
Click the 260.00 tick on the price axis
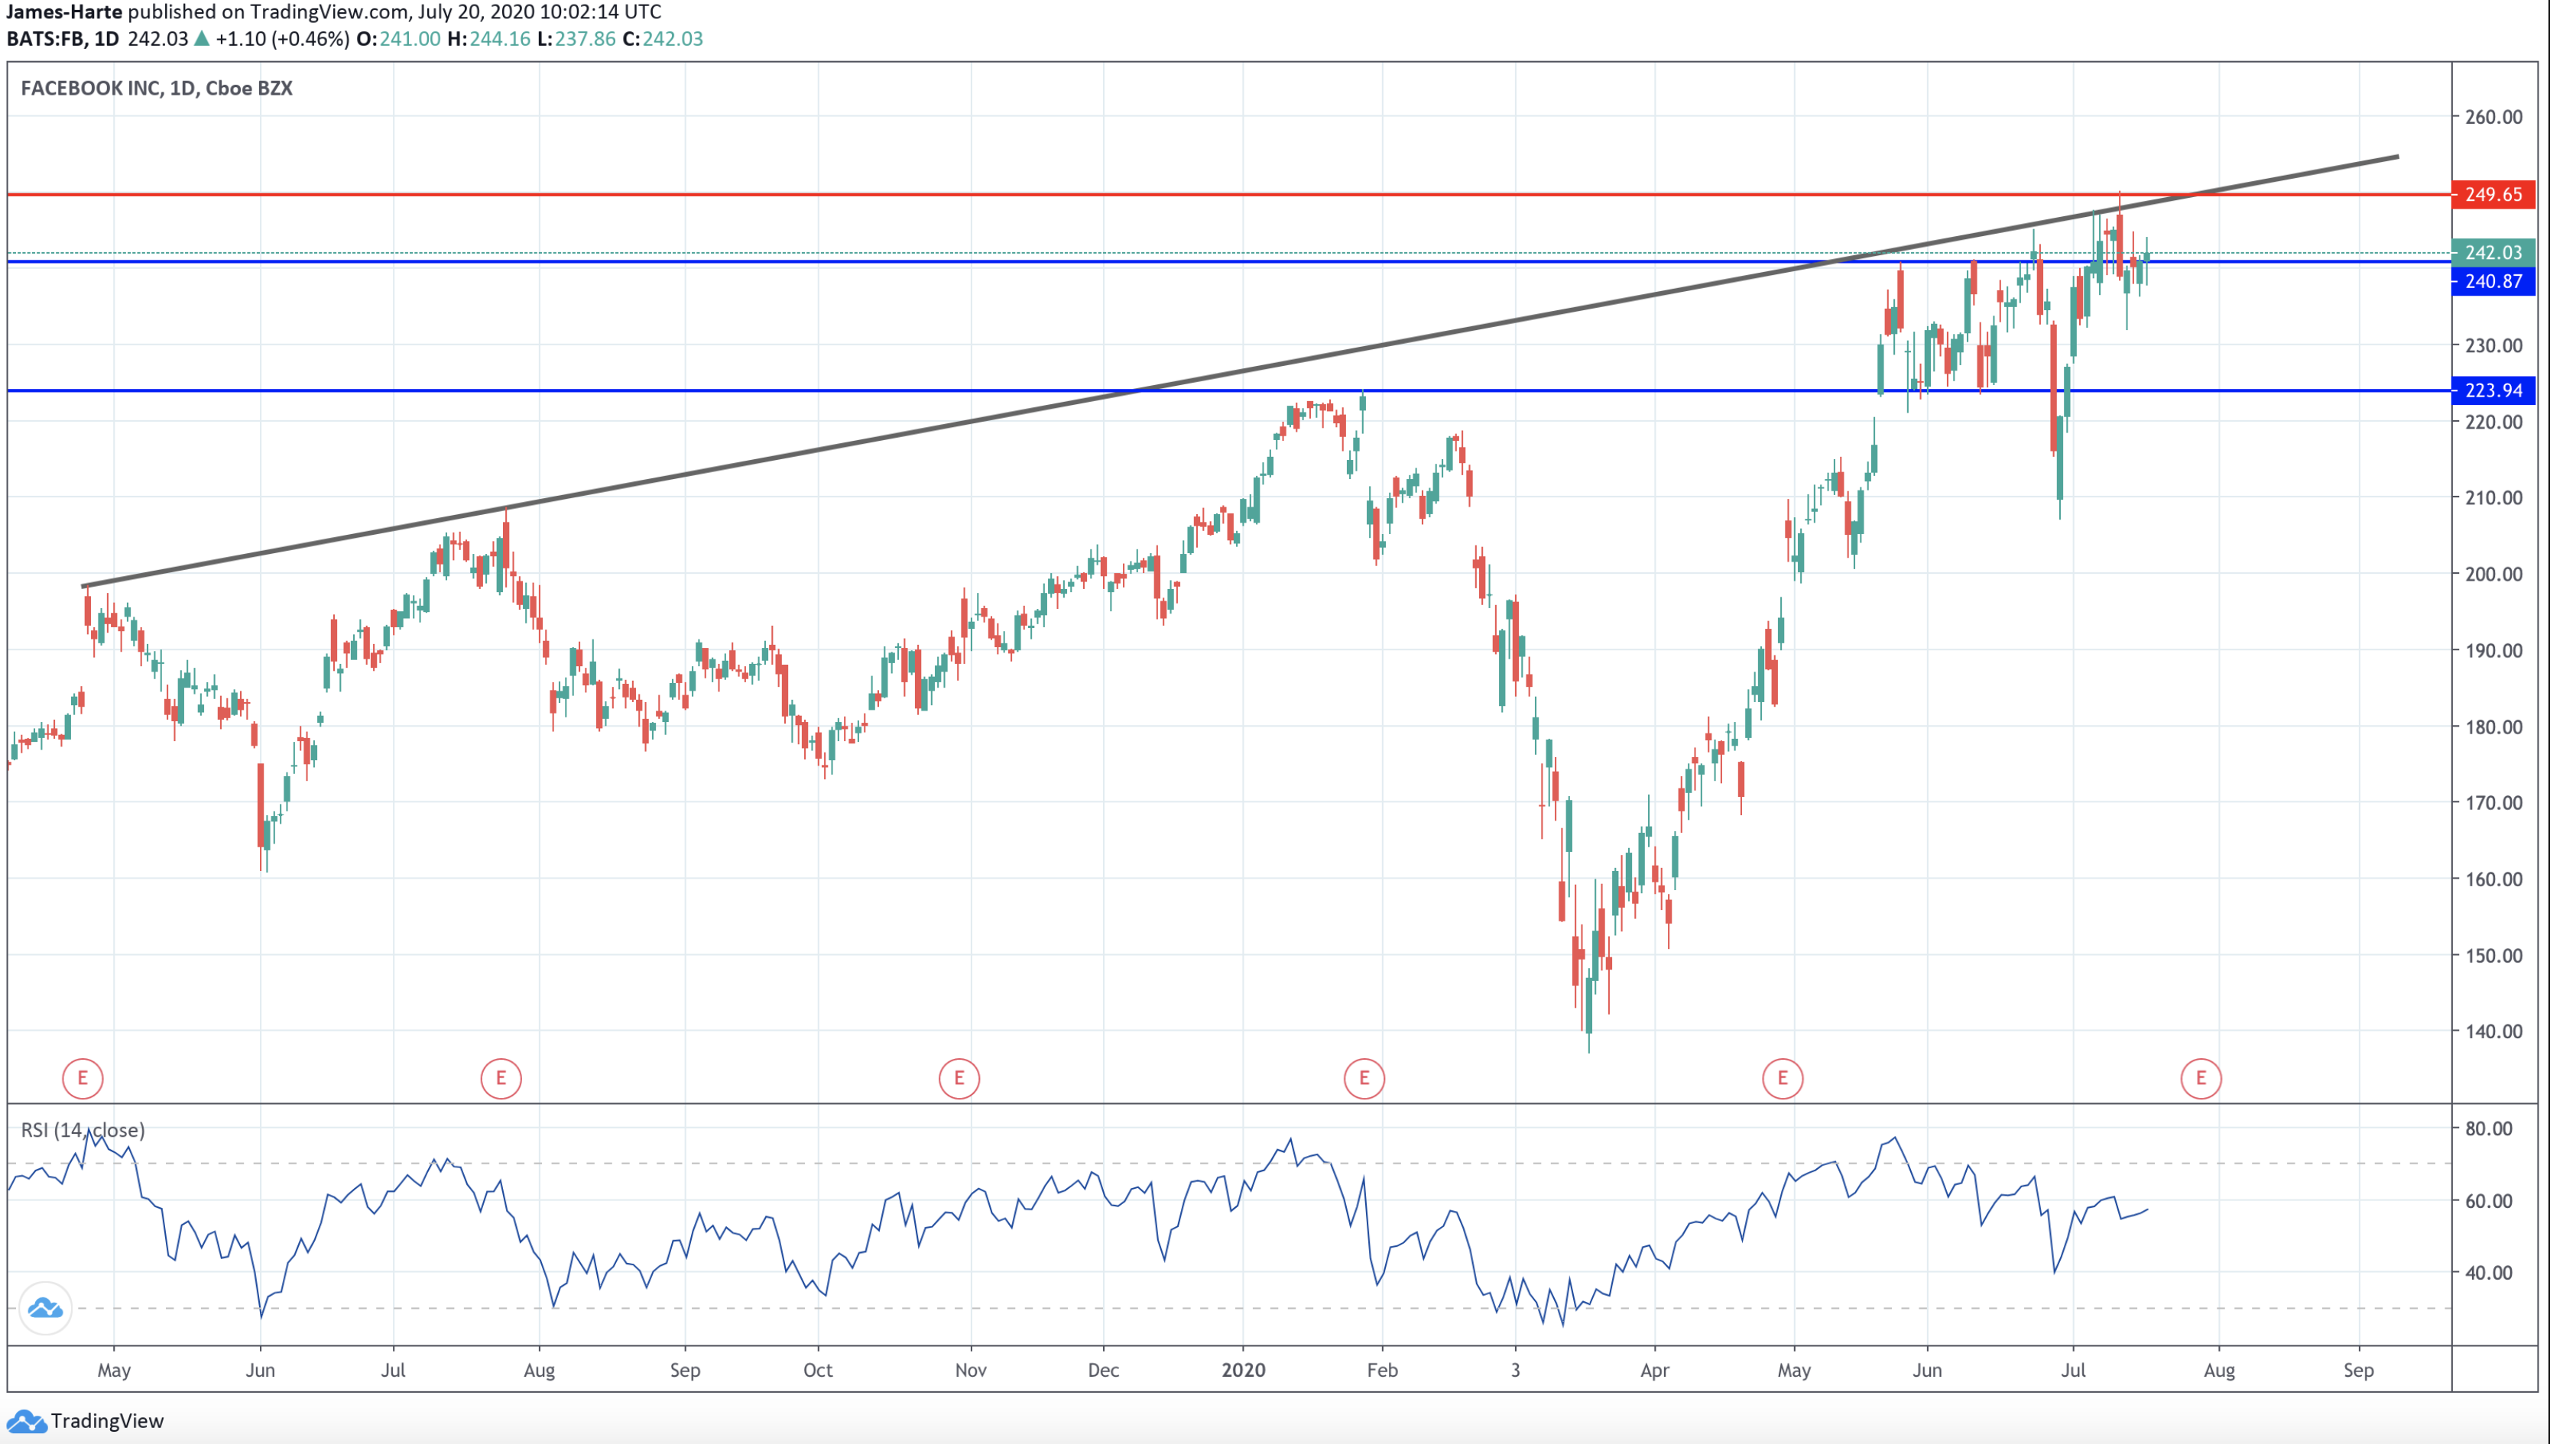(x=2493, y=117)
